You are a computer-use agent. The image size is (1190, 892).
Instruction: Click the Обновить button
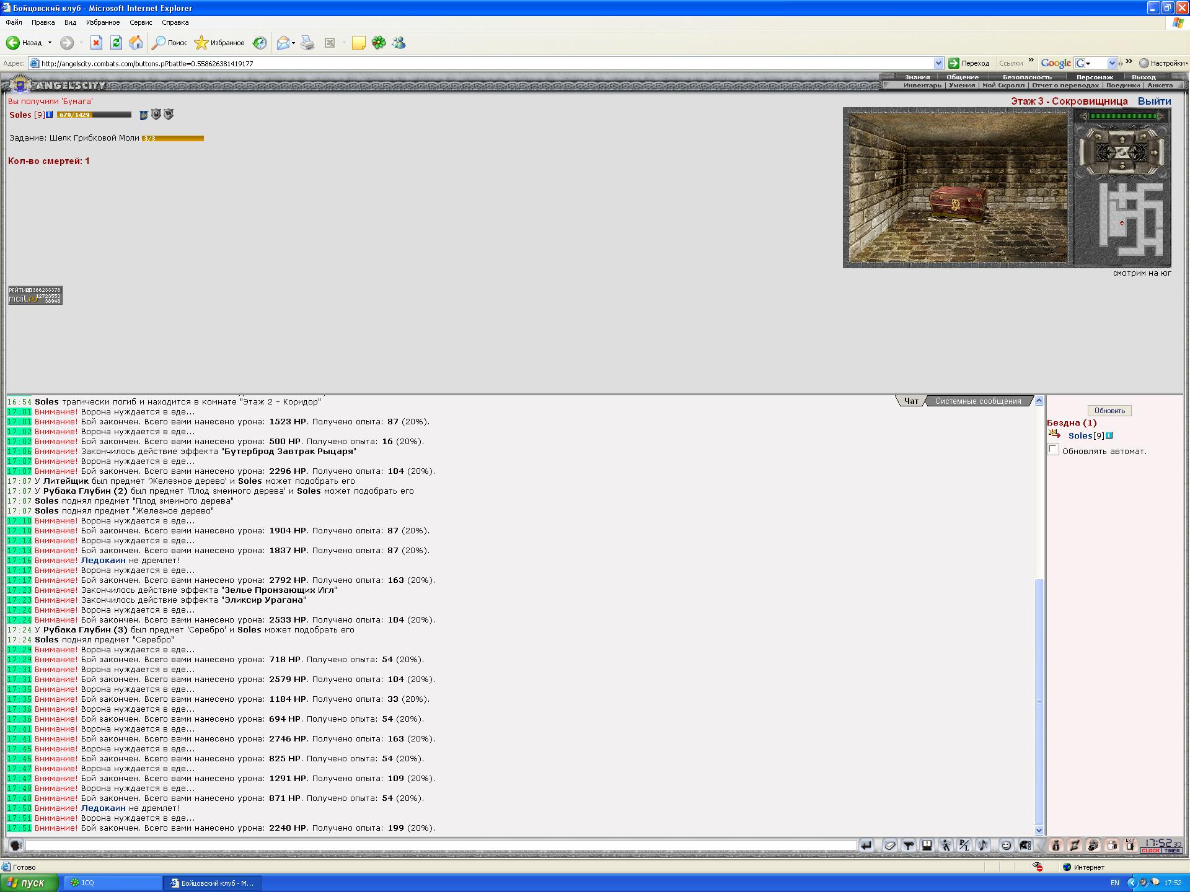click(x=1109, y=411)
